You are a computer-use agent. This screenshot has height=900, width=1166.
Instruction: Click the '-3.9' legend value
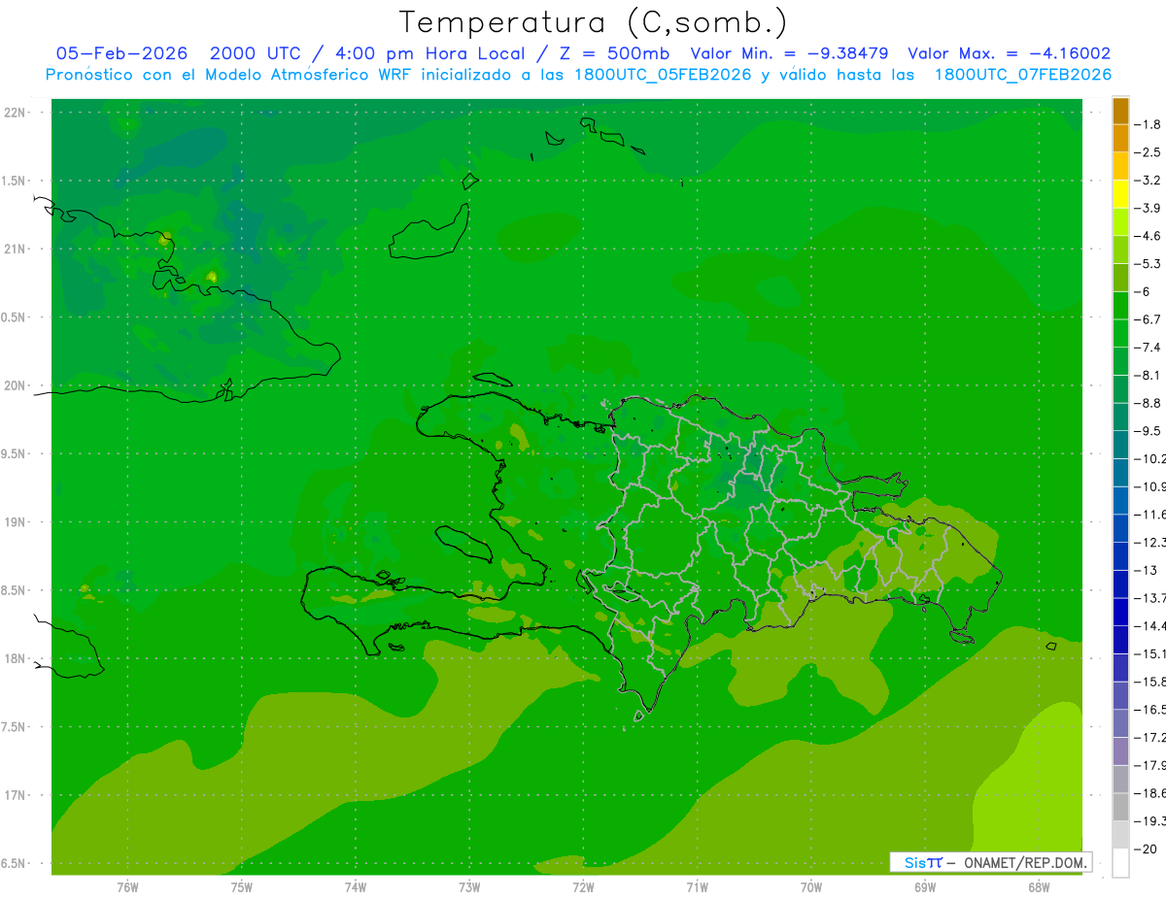pyautogui.click(x=1148, y=208)
